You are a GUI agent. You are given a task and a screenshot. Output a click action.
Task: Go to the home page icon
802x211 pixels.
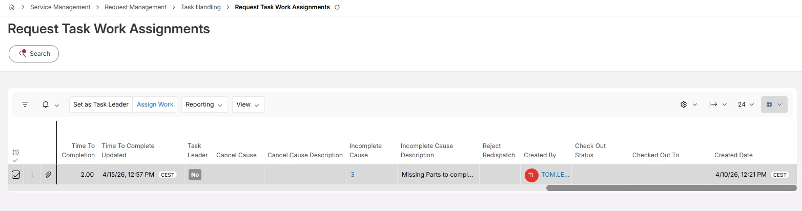[x=12, y=8]
